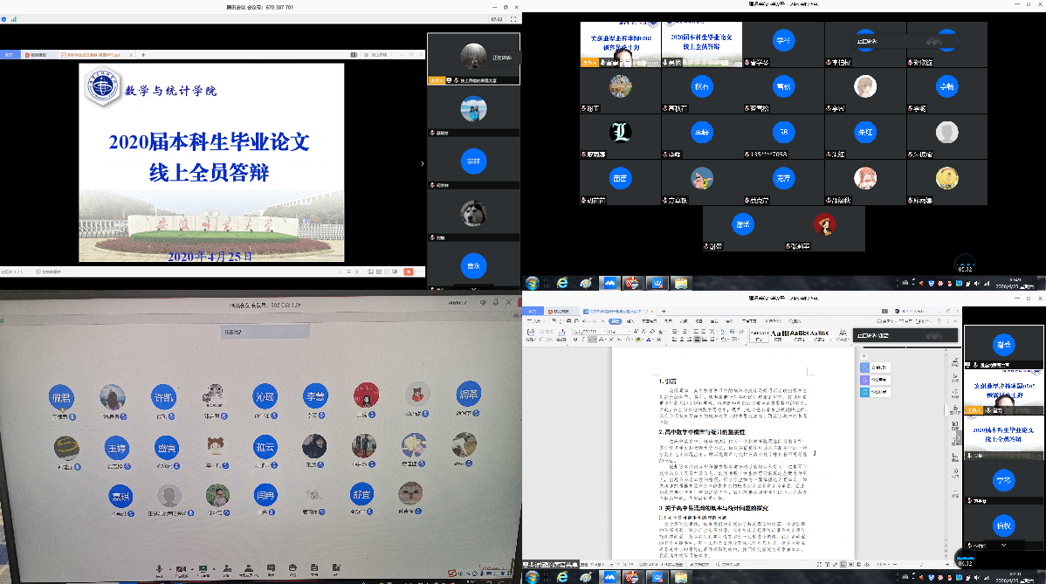Toggle bold in the WPS Writer ribbon
Viewport: 1046px width, 584px height.
[575, 340]
